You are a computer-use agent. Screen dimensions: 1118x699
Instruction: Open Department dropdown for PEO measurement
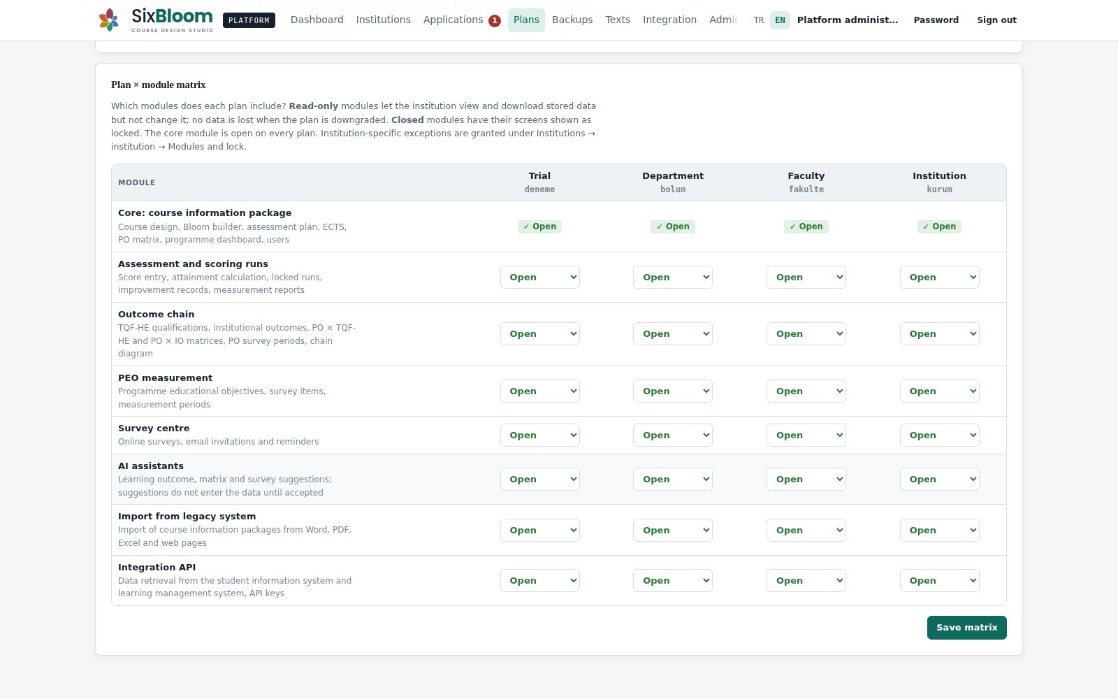(x=673, y=391)
